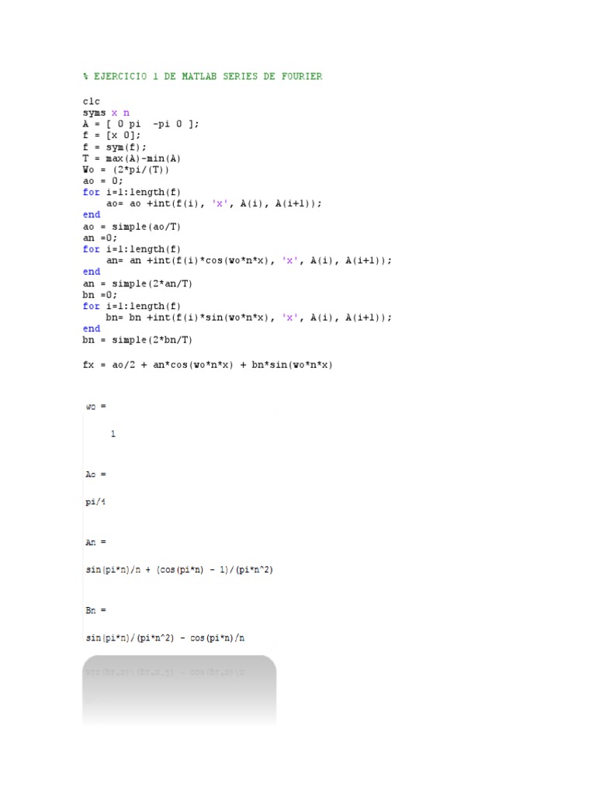The image size is (596, 795).
Task: Select the 'syms x n' line
Action: (x=106, y=113)
